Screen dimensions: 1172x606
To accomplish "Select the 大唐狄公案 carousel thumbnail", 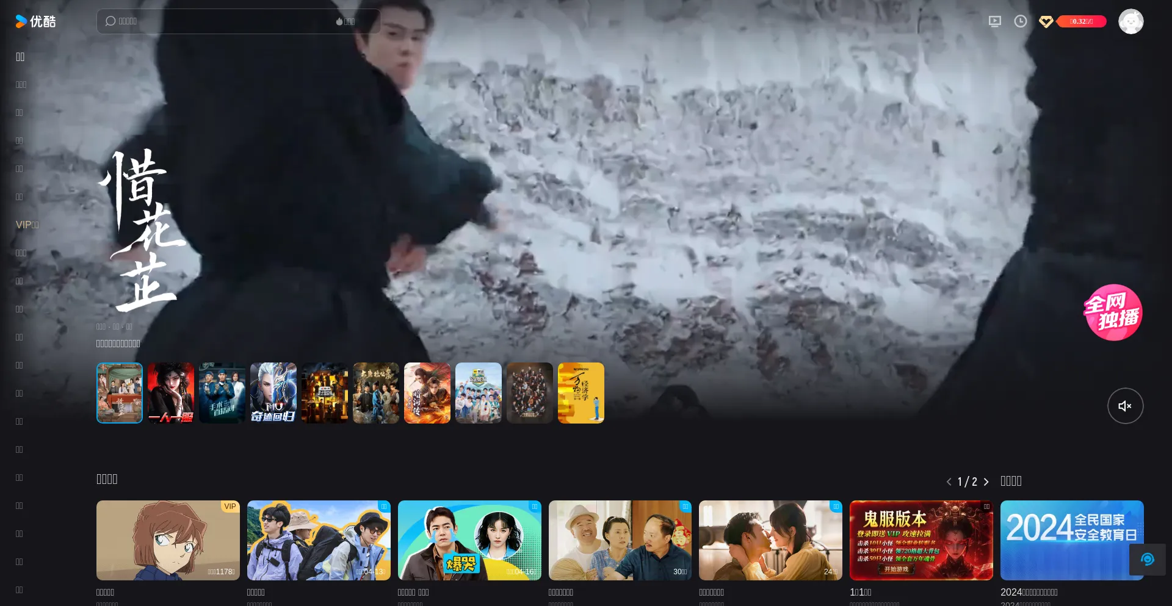I will [376, 393].
